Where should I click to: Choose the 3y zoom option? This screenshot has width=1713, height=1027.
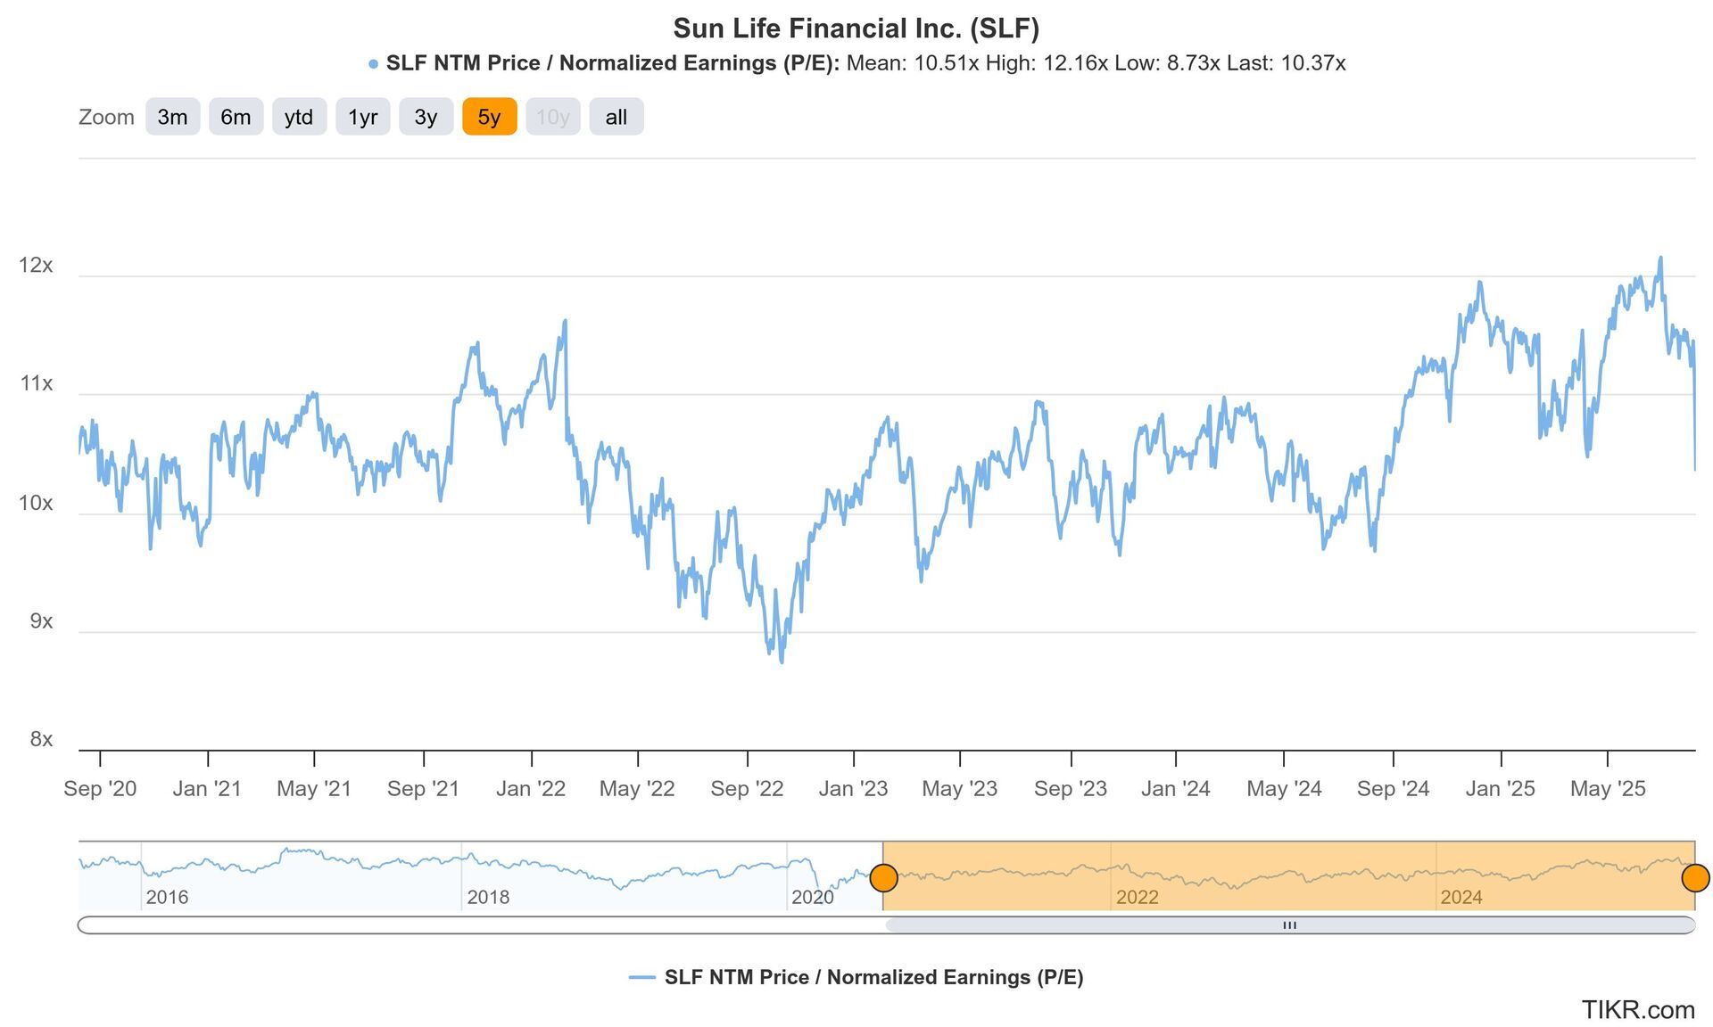pos(426,117)
